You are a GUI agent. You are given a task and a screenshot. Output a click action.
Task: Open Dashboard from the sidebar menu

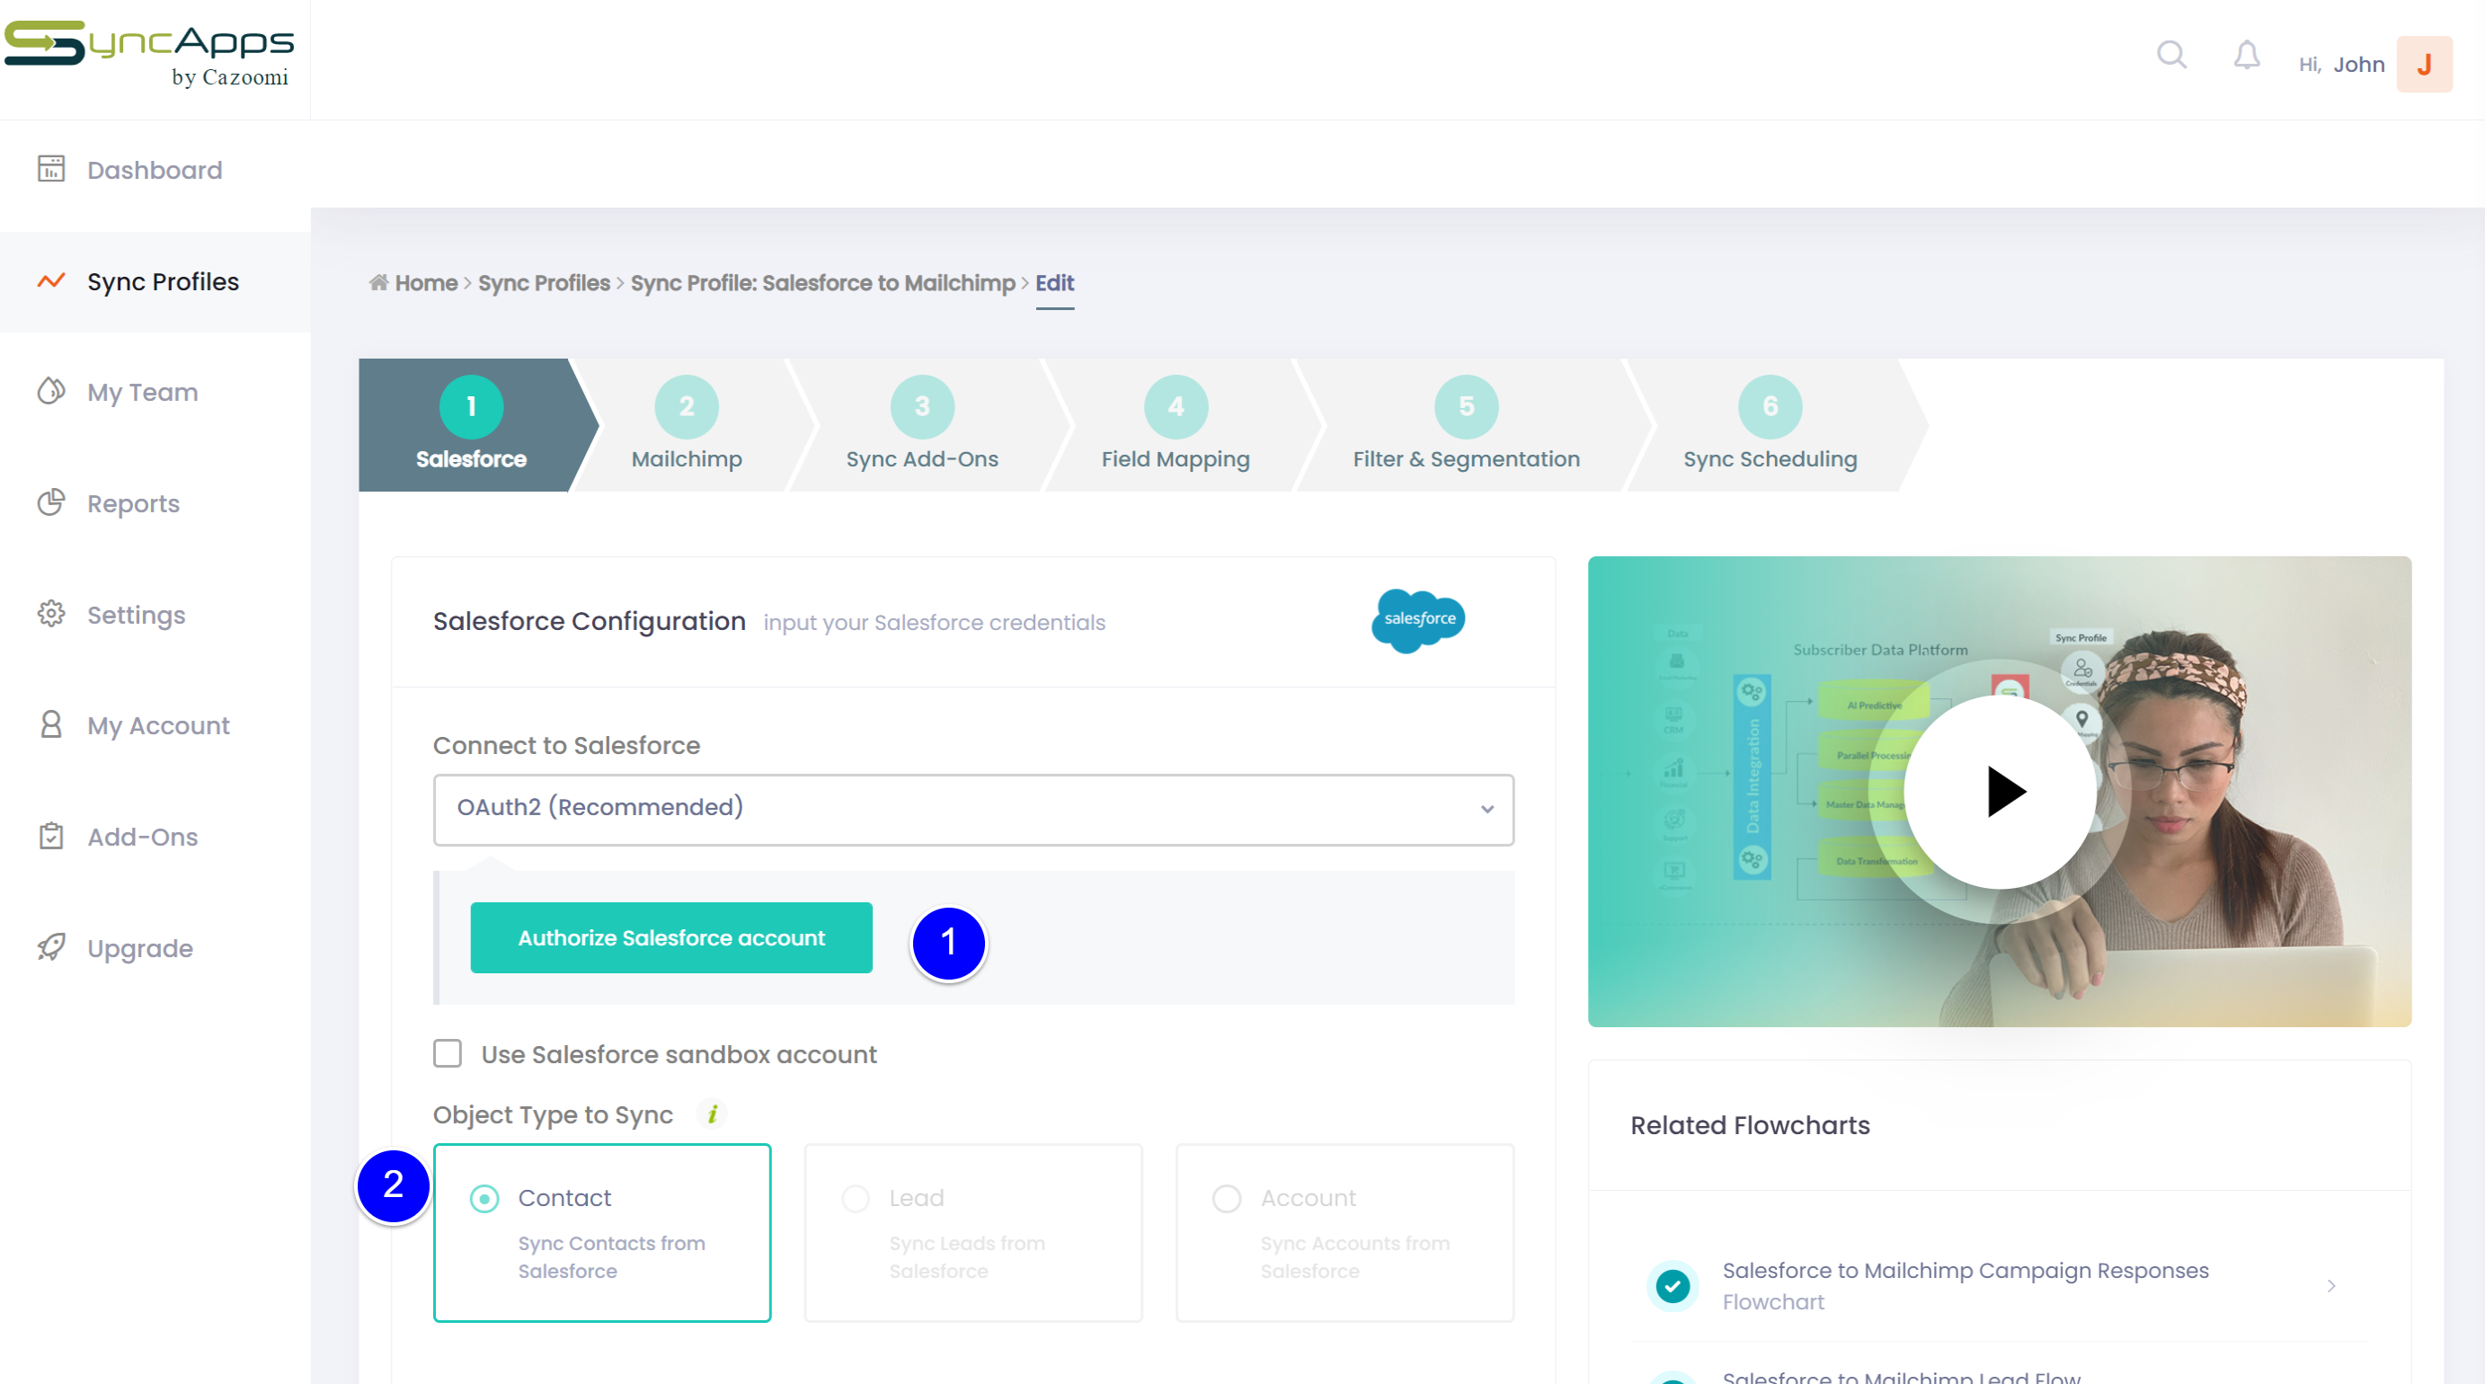pos(155,170)
